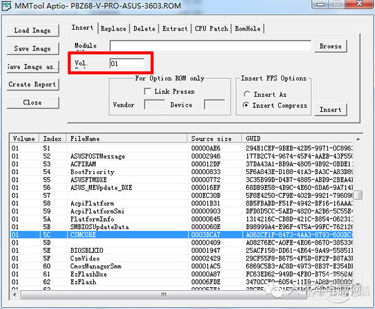Viewport: 375px width, 309px height.
Task: Click the MMTool title bar icon
Action: [6, 6]
